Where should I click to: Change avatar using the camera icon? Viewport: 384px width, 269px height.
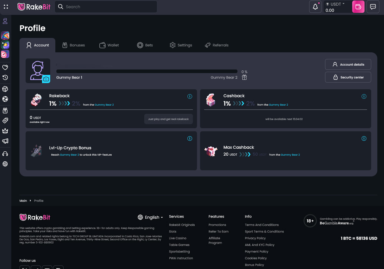(46, 79)
